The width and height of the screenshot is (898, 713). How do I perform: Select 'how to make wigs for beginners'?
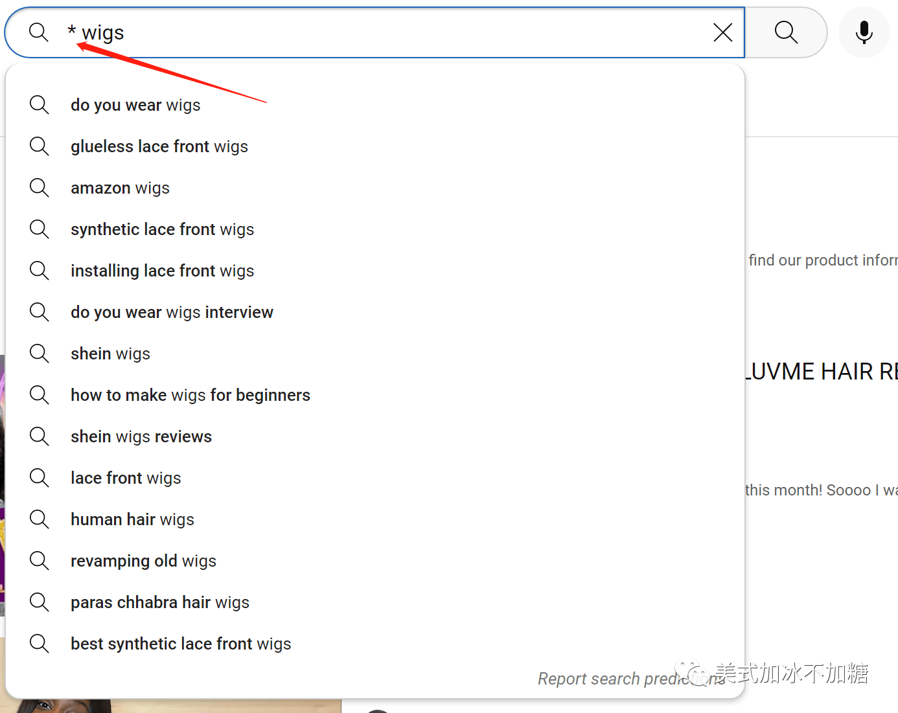coord(190,395)
